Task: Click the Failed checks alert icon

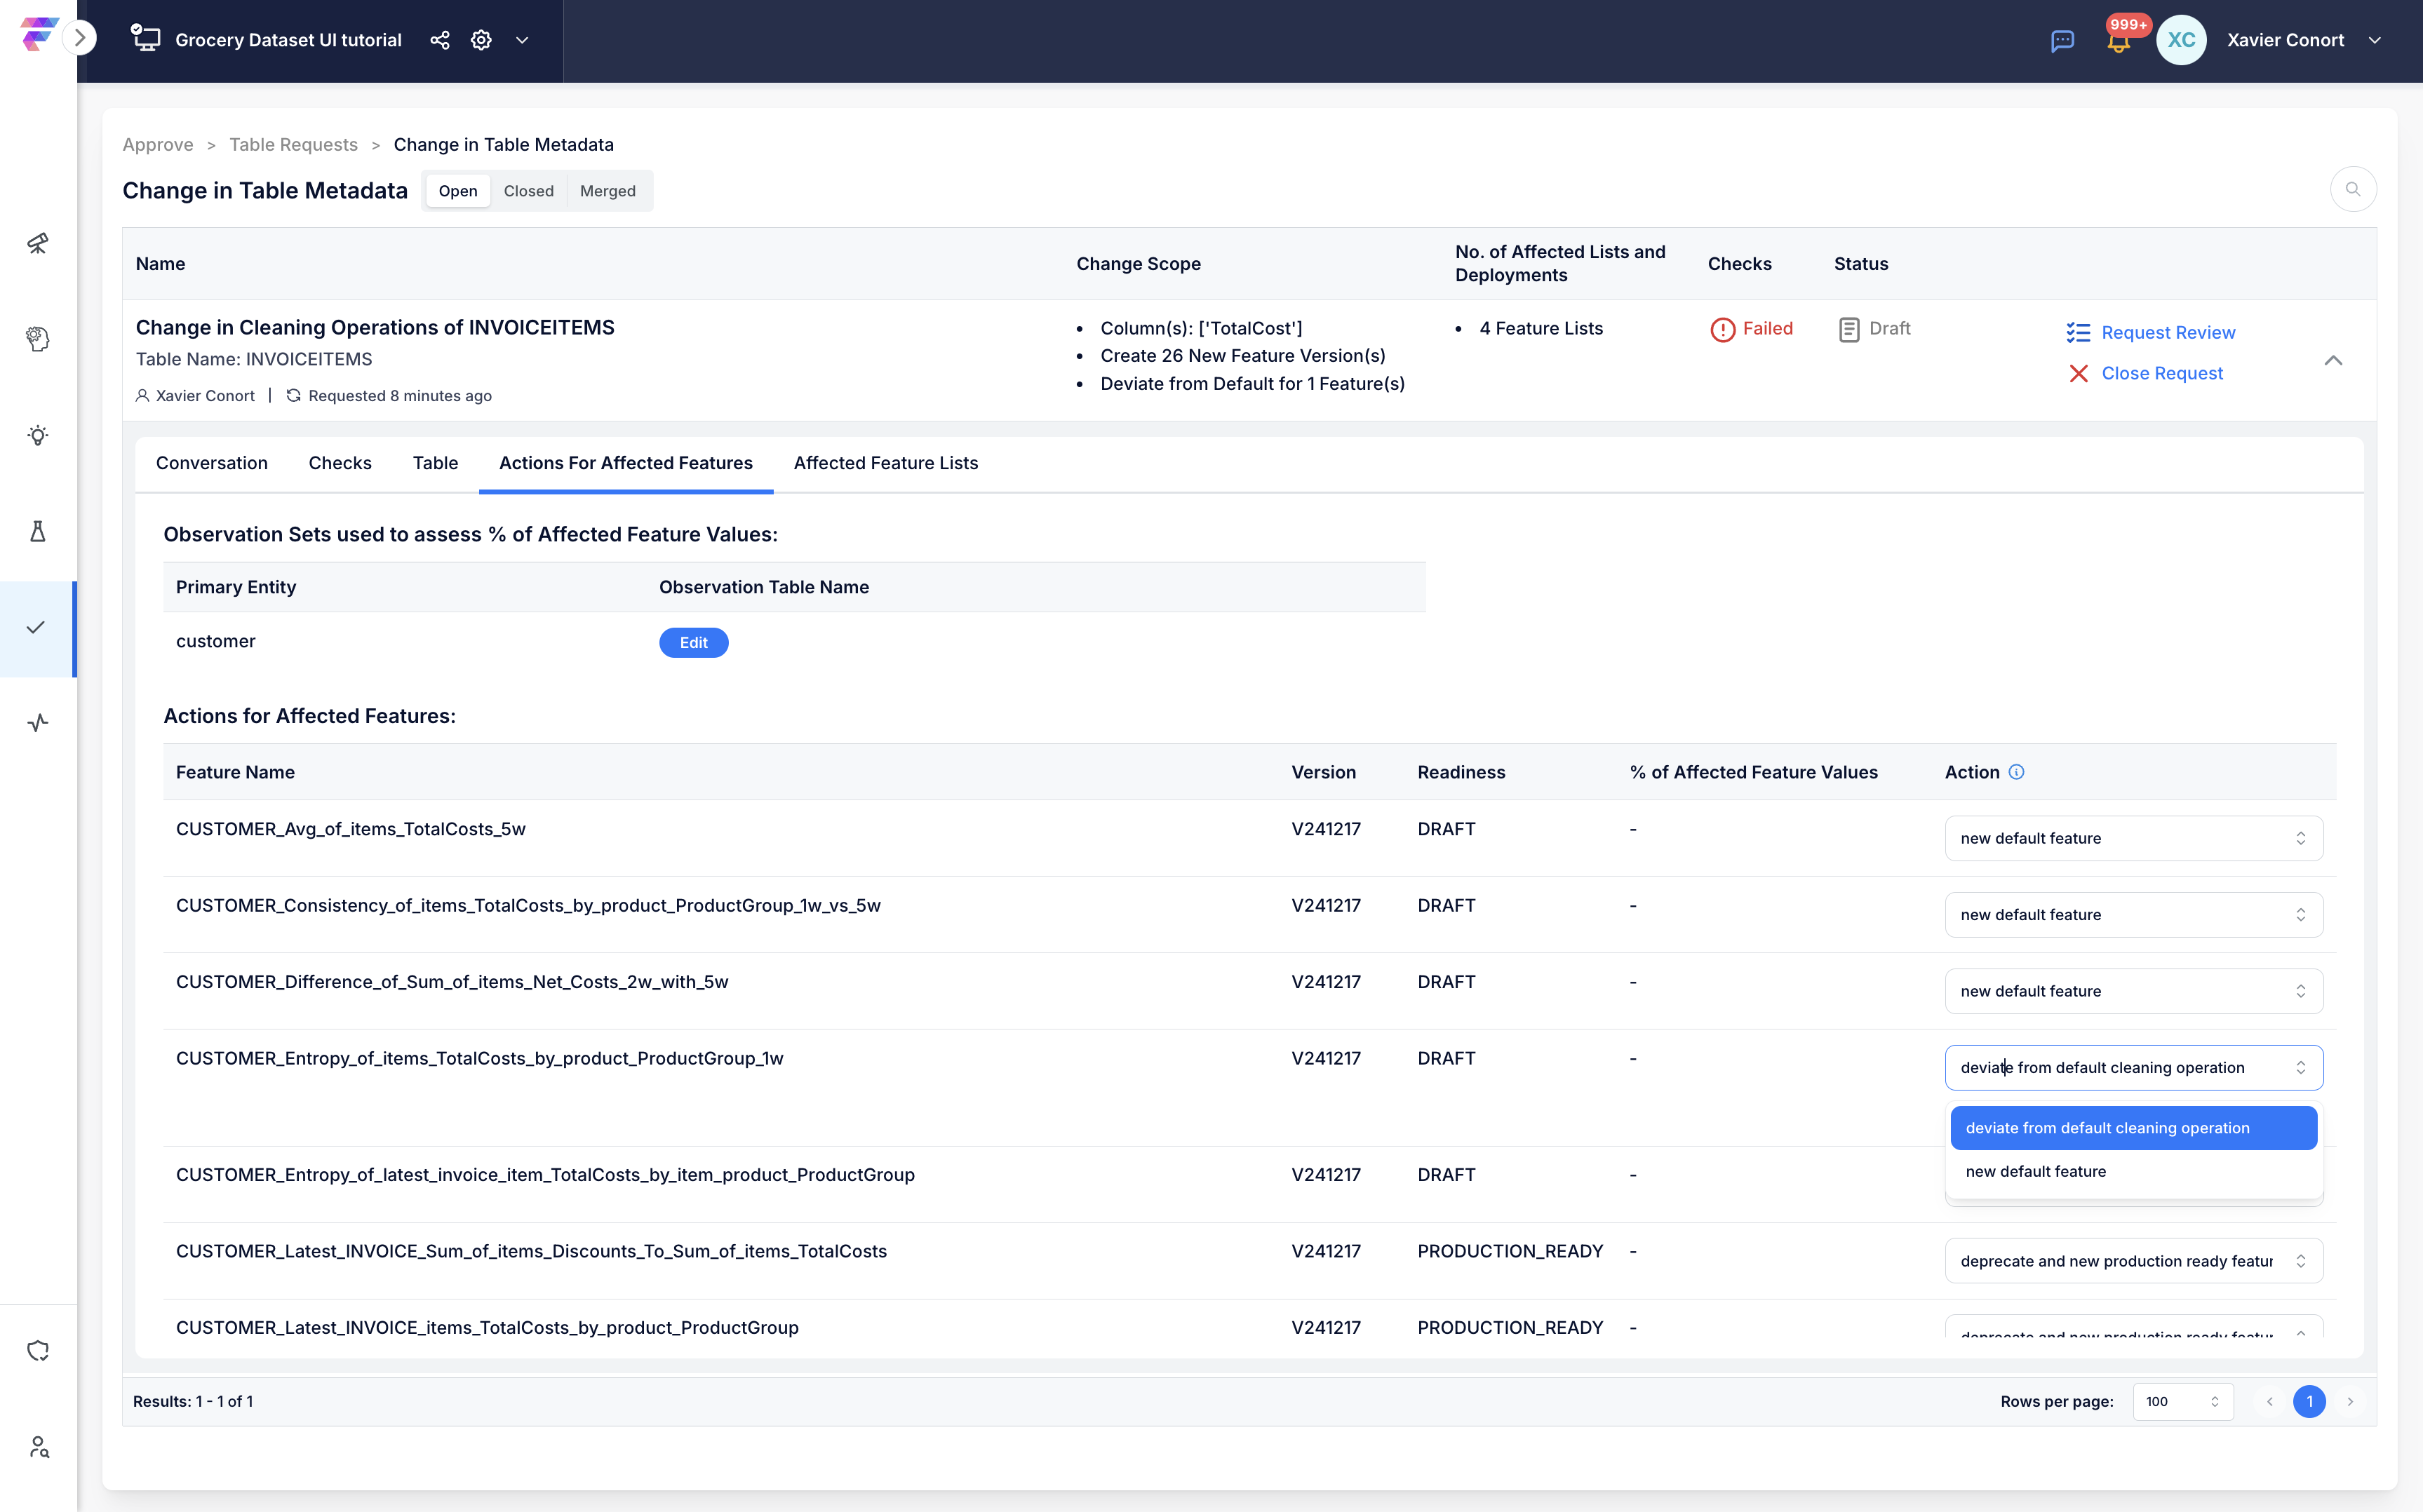Action: (1722, 329)
